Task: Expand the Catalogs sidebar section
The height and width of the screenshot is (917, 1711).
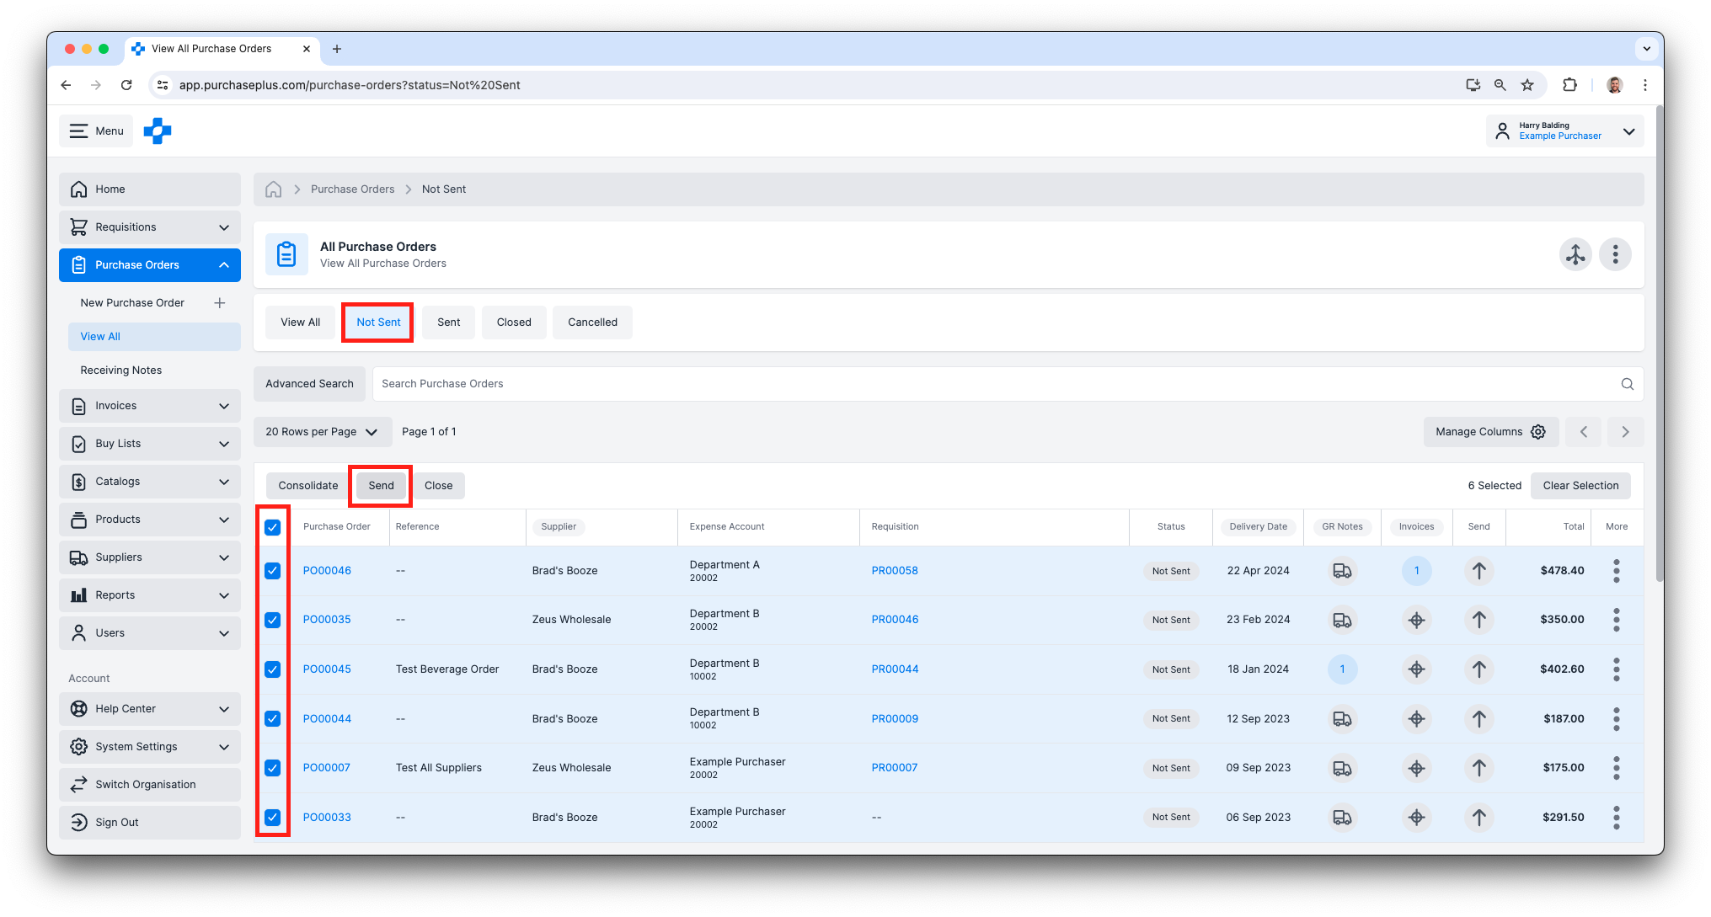Action: click(150, 482)
